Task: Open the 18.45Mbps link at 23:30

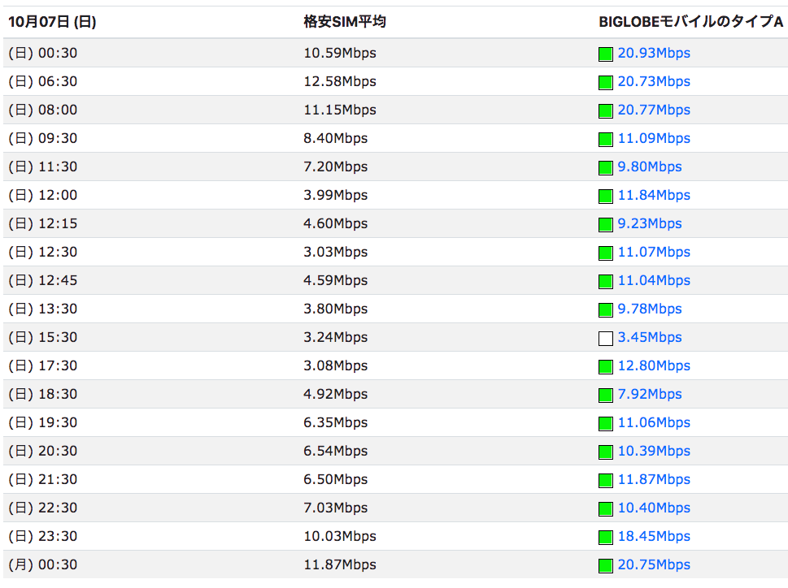Action: click(654, 537)
